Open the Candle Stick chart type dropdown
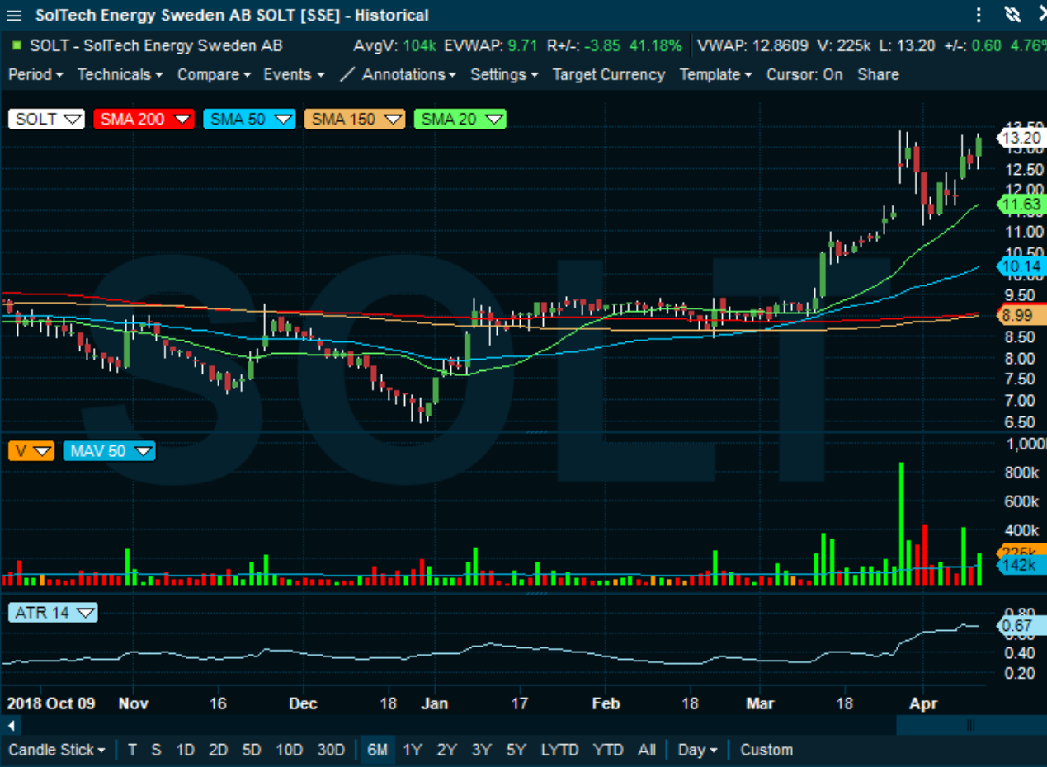This screenshot has width=1047, height=767. coord(57,750)
